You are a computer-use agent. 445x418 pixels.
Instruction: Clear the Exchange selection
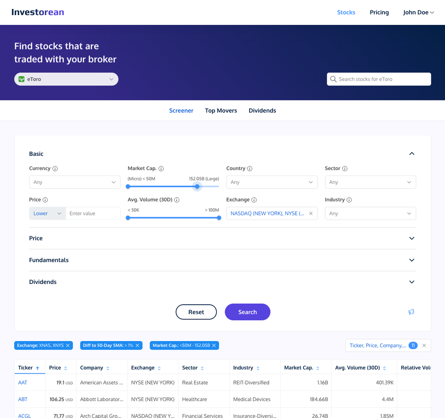click(311, 213)
